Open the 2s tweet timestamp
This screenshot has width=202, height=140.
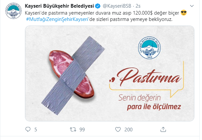(x=138, y=6)
